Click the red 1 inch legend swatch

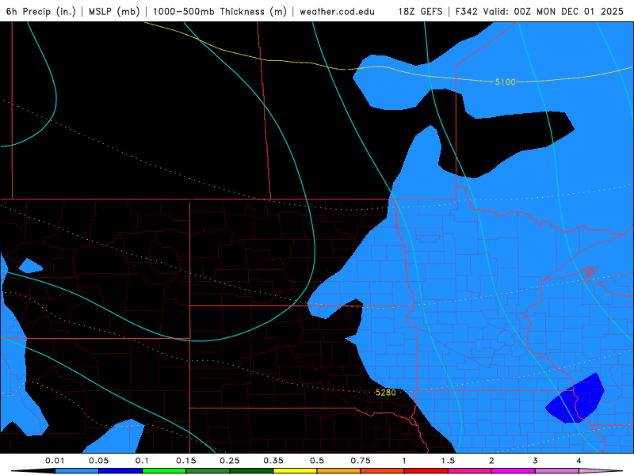click(426, 471)
